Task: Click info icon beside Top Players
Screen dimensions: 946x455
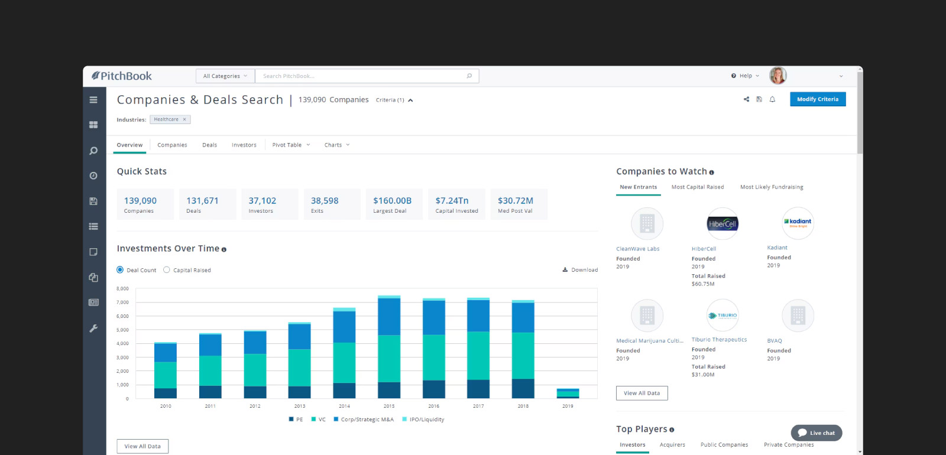Action: click(672, 430)
